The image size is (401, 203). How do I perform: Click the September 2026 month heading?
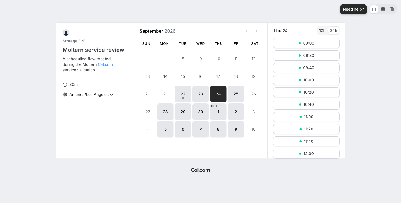click(x=158, y=31)
